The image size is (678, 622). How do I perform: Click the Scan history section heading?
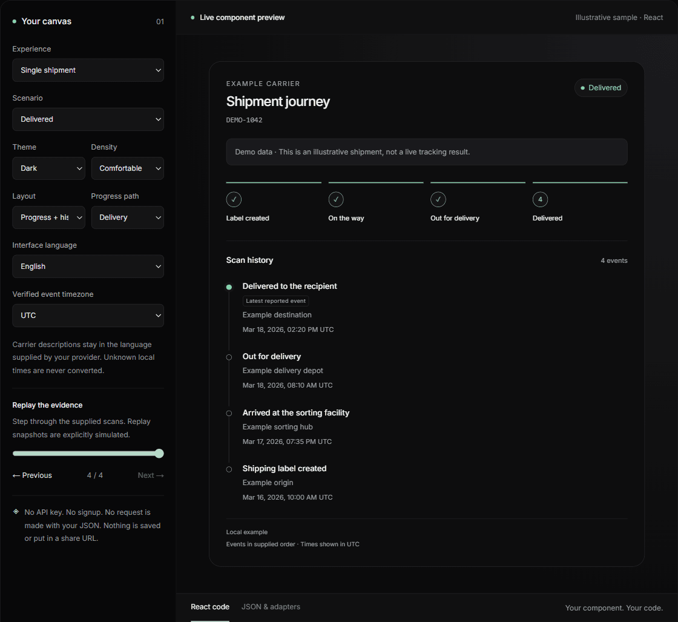coord(249,260)
